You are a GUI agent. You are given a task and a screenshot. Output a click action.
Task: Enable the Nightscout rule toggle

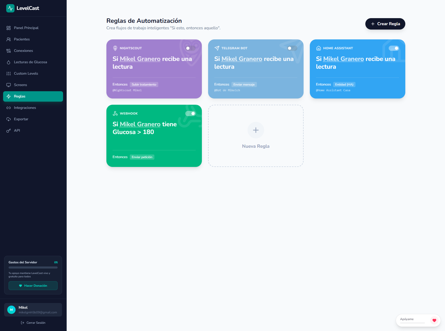[x=190, y=48]
